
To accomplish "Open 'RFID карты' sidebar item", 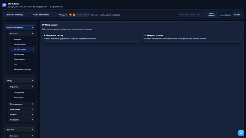I will [x=23, y=97].
